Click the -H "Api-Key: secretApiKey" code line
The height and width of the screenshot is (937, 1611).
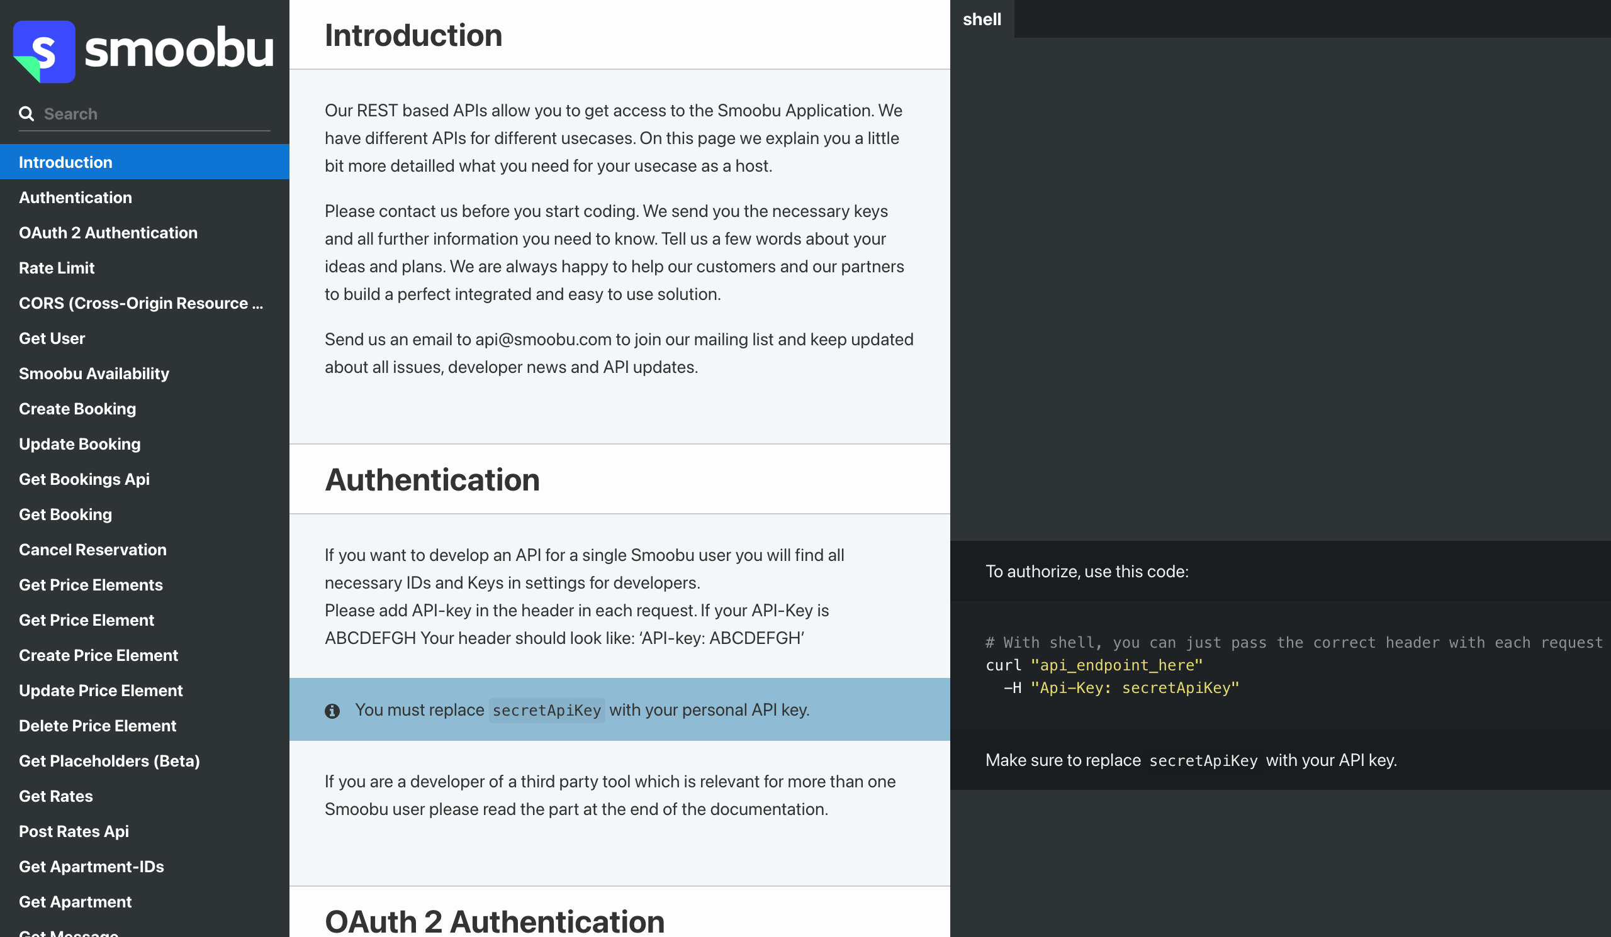coord(1121,688)
